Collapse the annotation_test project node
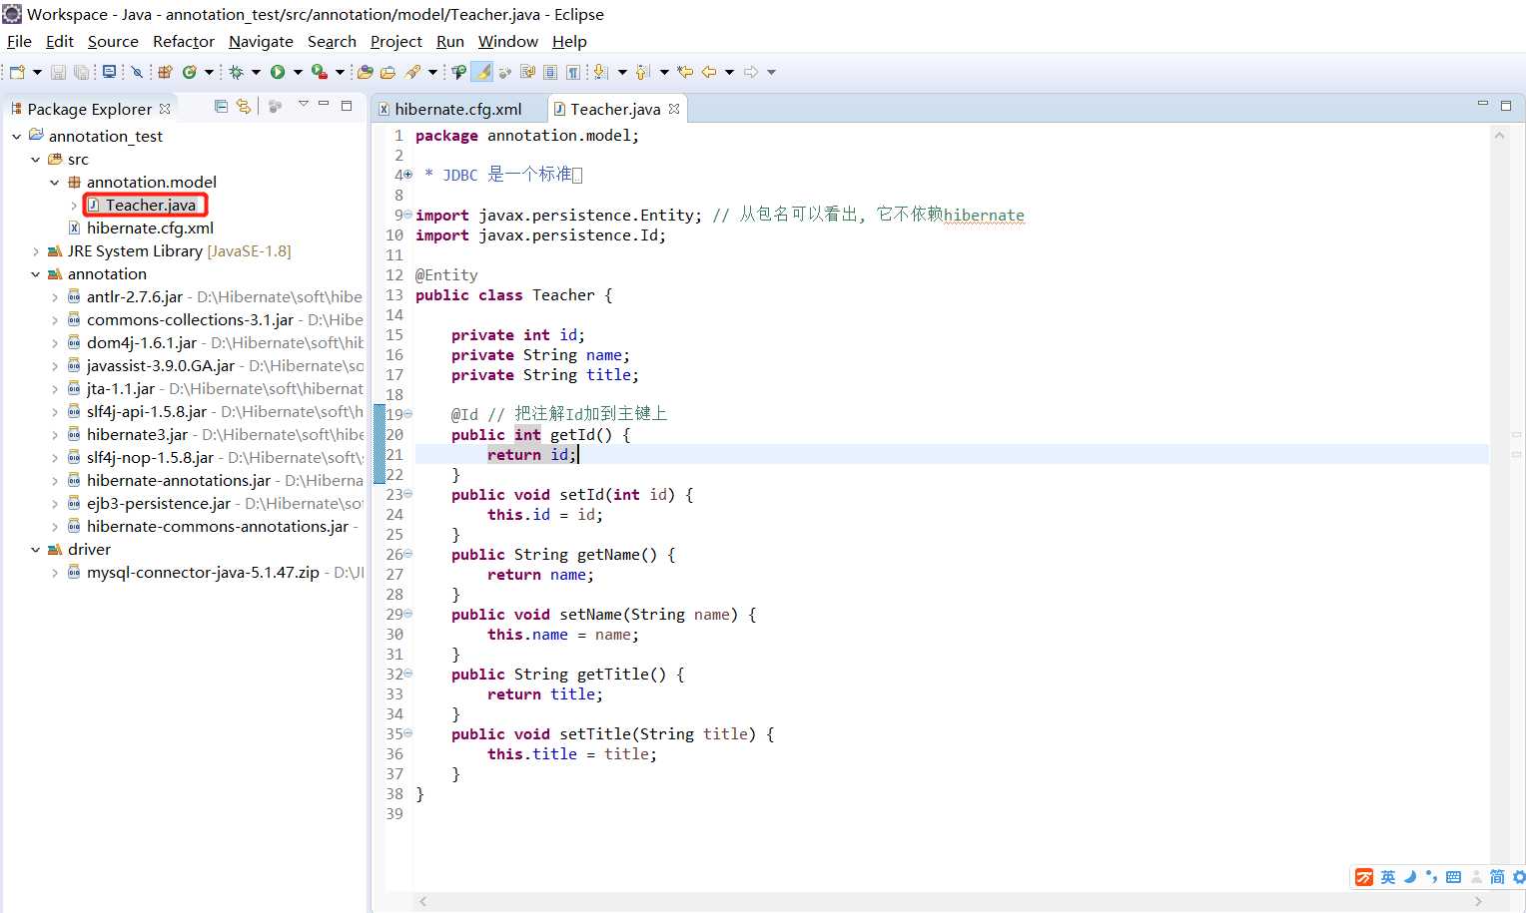This screenshot has height=913, width=1526. [x=17, y=137]
